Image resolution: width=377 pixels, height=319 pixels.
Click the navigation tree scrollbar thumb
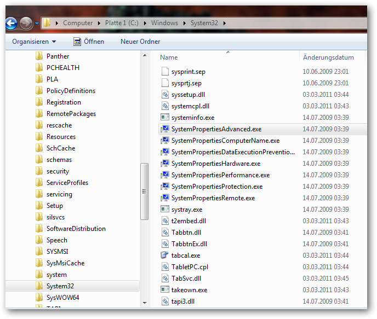coord(145,192)
